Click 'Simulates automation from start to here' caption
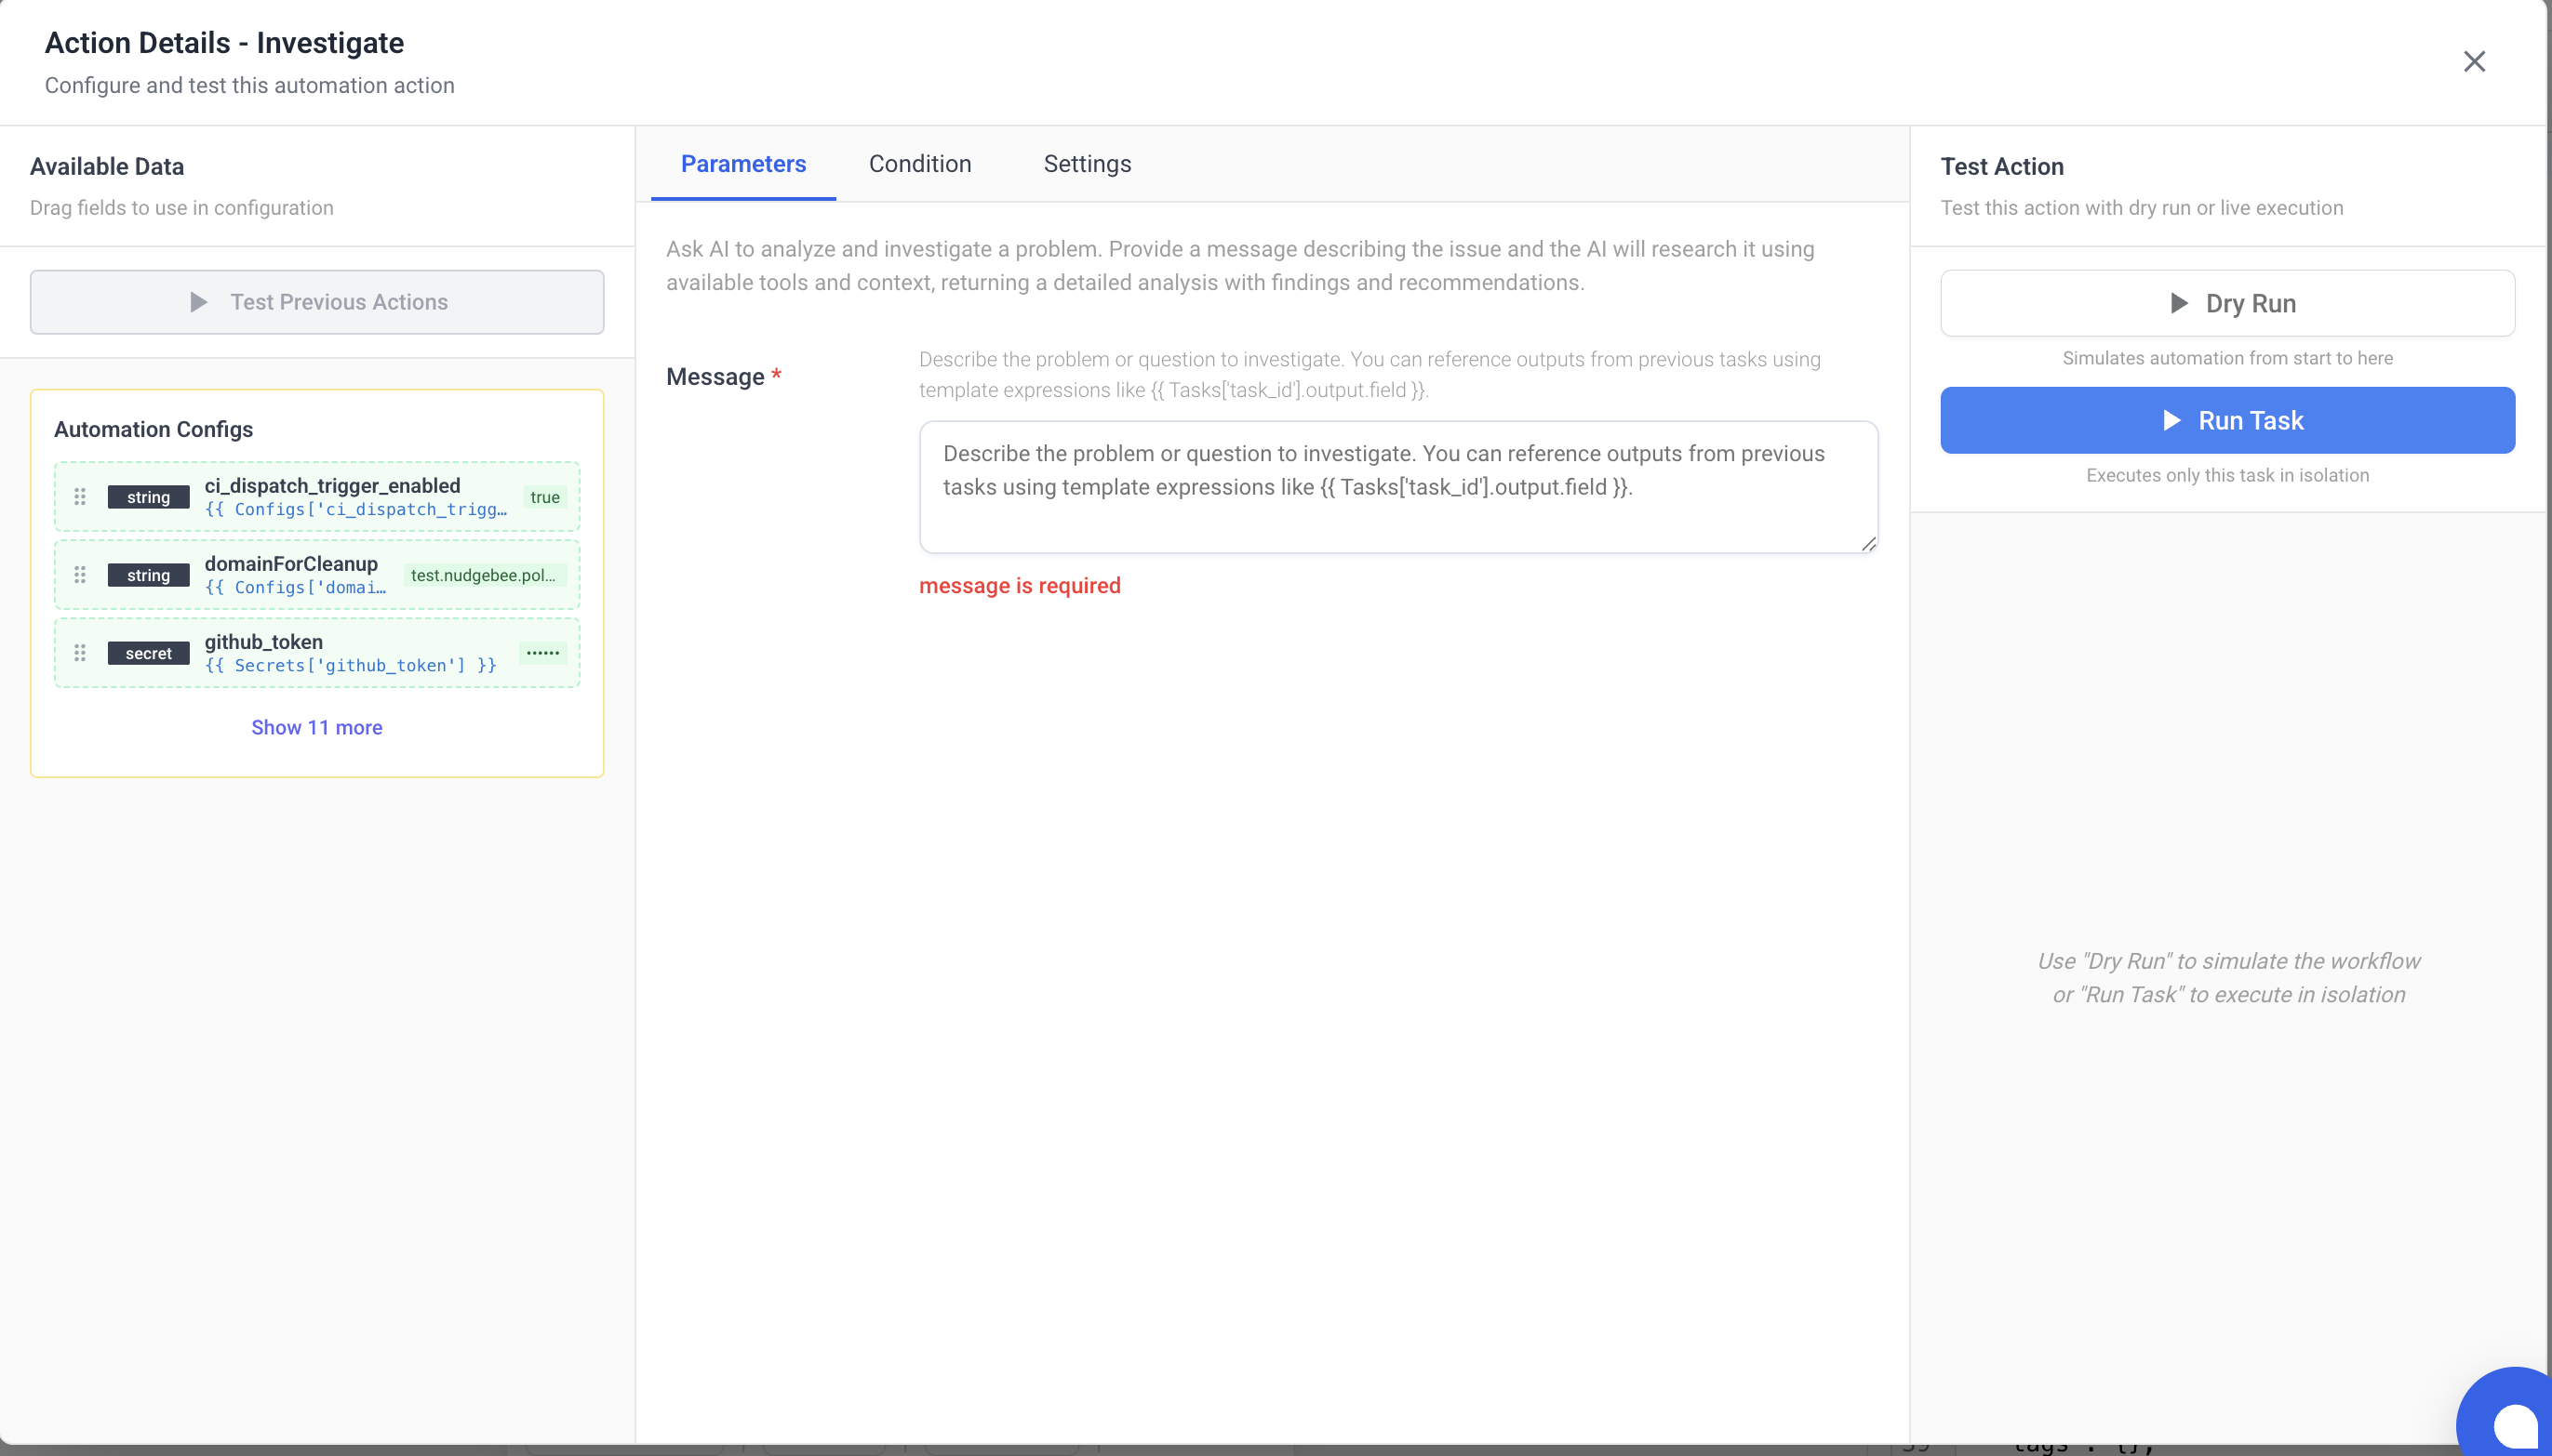 pos(2227,358)
